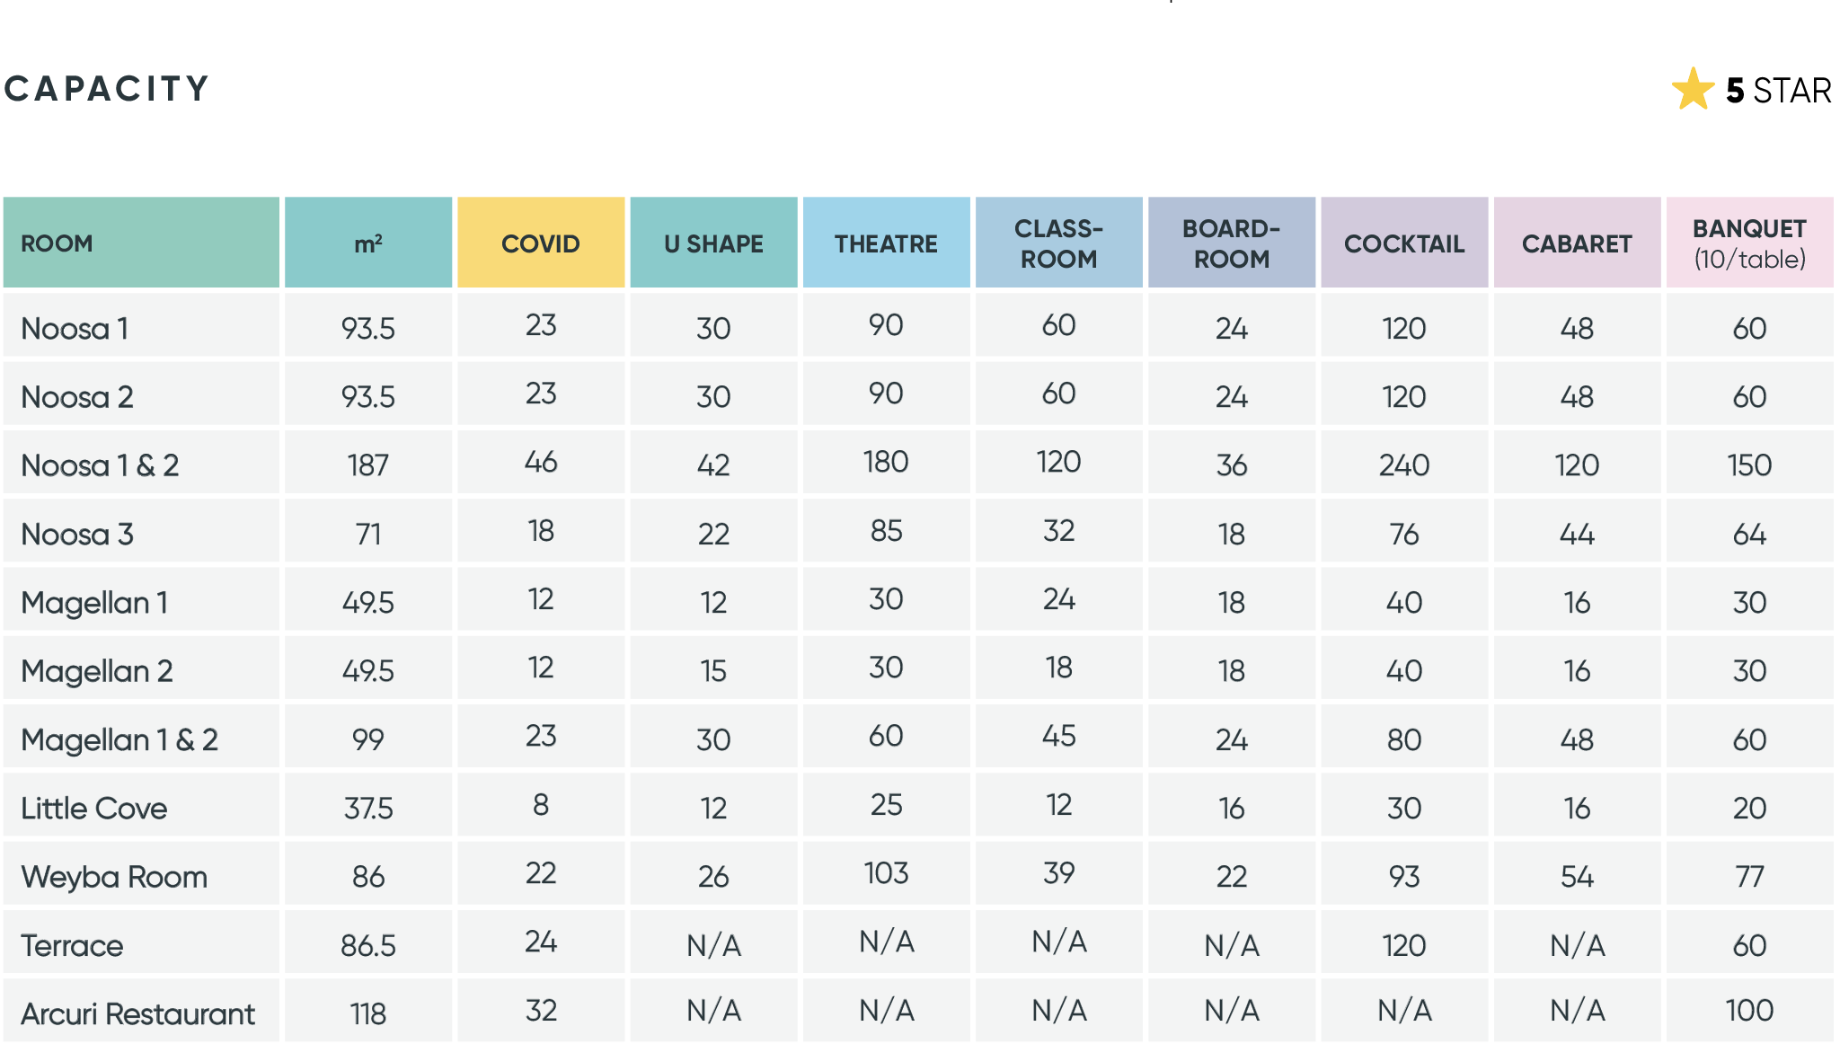Screen dimensions: 1840x1044
Task: Click the CAPACITY heading
Action: (106, 89)
